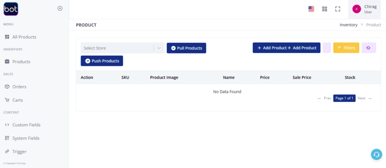Click the Pull Products button

[186, 48]
